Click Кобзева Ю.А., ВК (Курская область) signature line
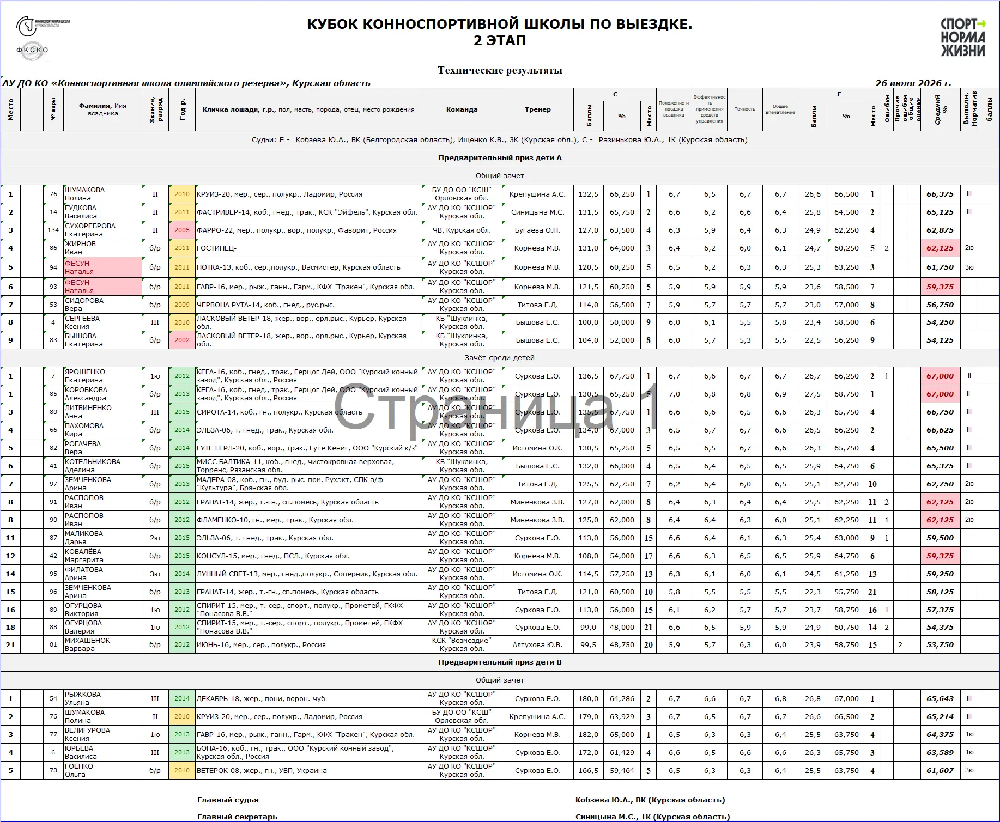This screenshot has width=1000, height=822. [650, 800]
